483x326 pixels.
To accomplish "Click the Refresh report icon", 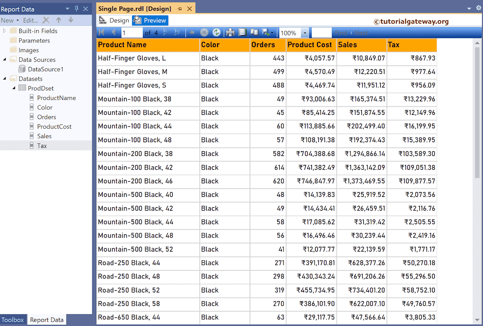I will (x=217, y=33).
